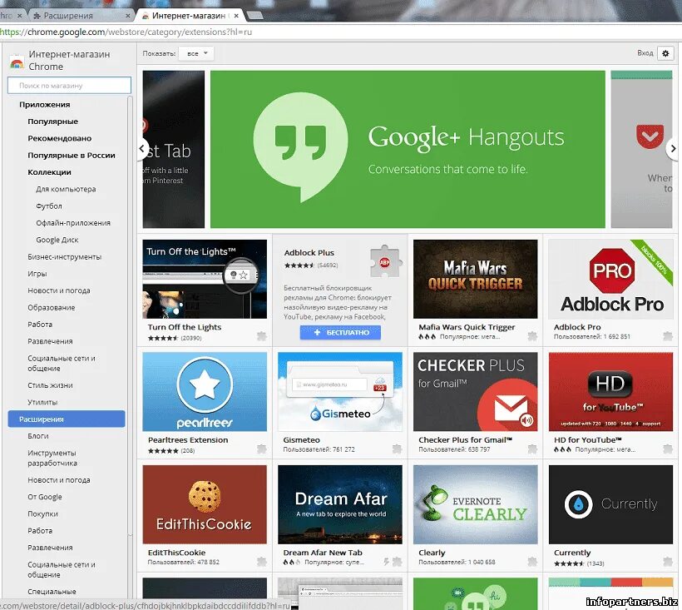Open Currently extension thumbnail
Screen dimensions: 682x610
pyautogui.click(x=610, y=504)
